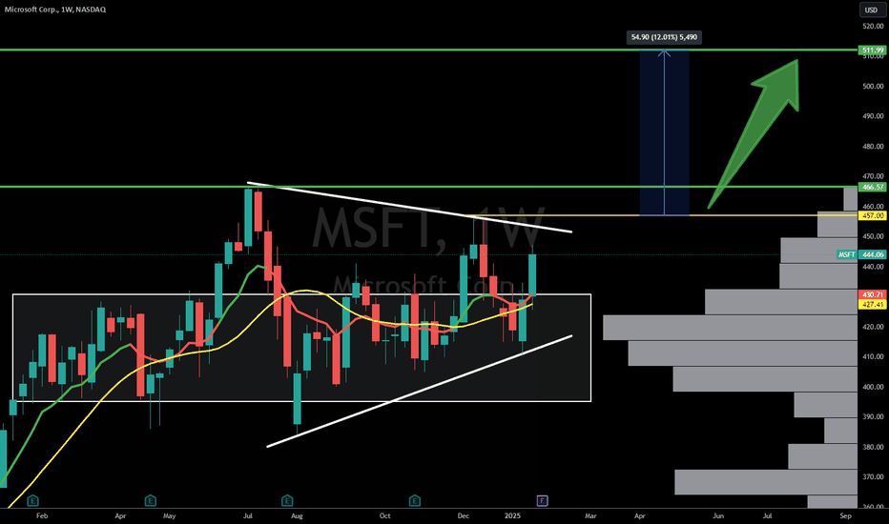Click the Jun label on time axis

pyautogui.click(x=718, y=516)
